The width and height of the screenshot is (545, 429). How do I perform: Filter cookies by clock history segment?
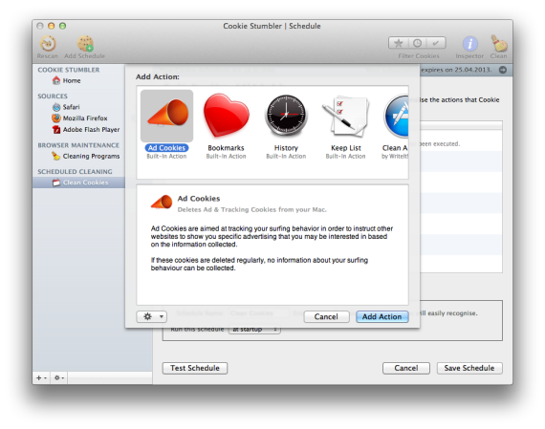point(417,43)
